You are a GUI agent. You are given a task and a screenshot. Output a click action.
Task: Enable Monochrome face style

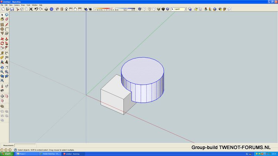point(167,9)
